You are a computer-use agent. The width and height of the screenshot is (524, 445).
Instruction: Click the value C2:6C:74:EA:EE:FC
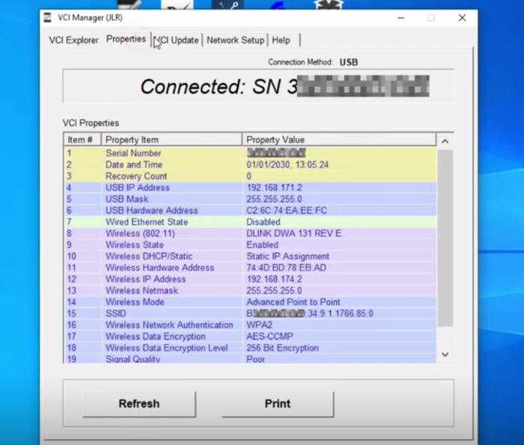287,210
